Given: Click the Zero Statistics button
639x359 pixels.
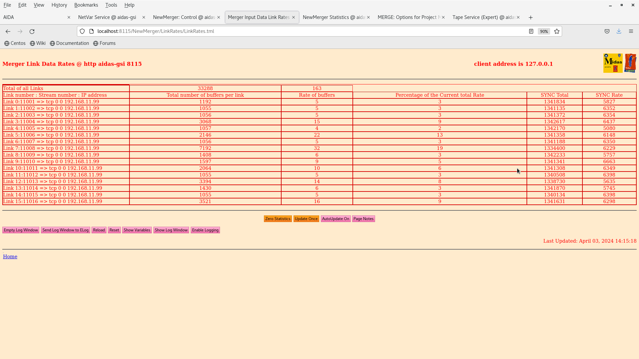Looking at the screenshot, I should coord(278,219).
